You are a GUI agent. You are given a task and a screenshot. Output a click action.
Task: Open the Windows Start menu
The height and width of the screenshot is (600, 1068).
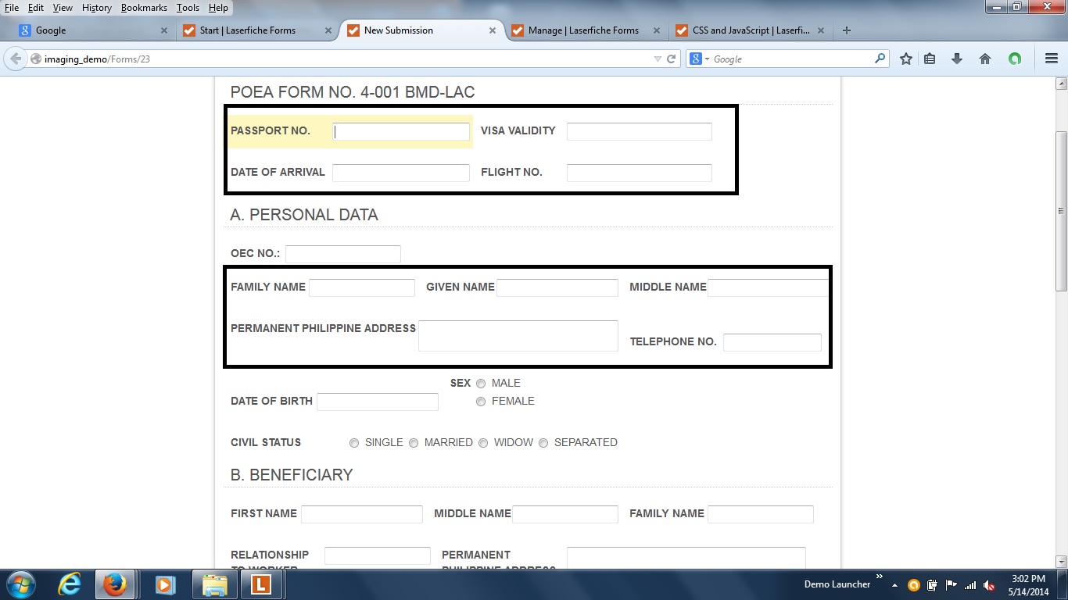coord(20,584)
